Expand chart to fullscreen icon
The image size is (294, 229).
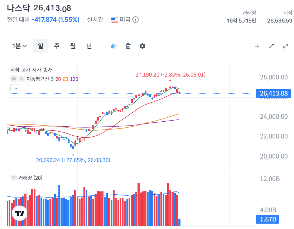285,46
